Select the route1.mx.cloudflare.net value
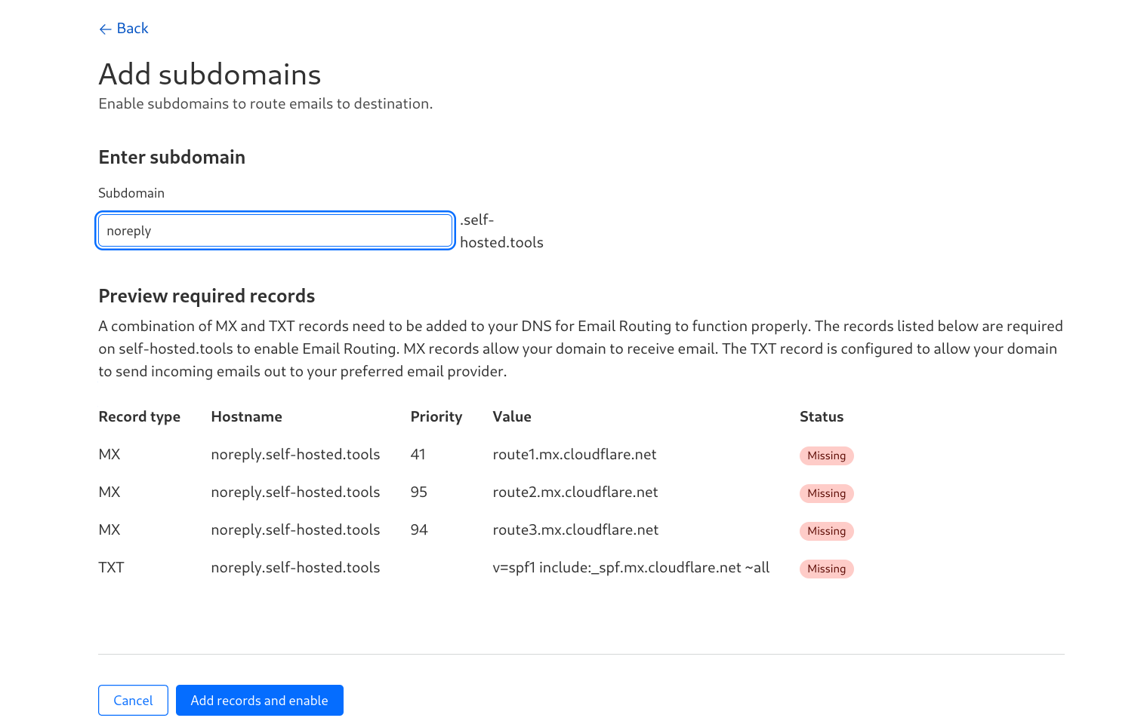 point(575,455)
